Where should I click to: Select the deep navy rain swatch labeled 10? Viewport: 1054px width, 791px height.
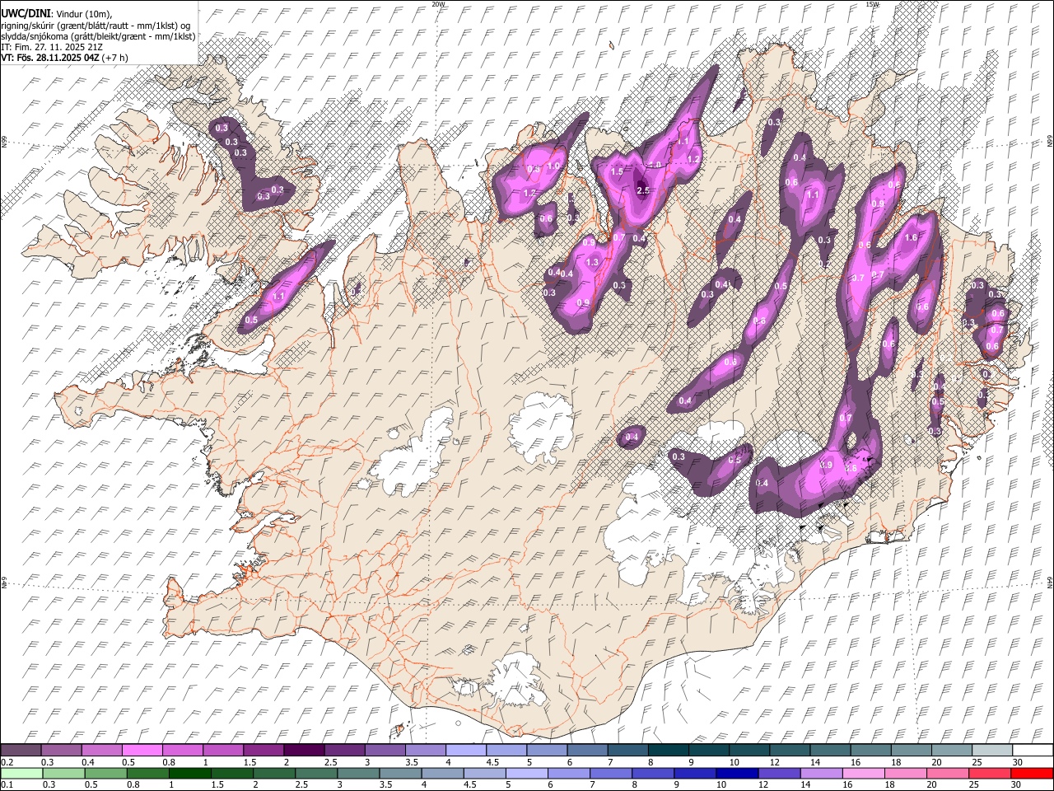pyautogui.click(x=736, y=774)
